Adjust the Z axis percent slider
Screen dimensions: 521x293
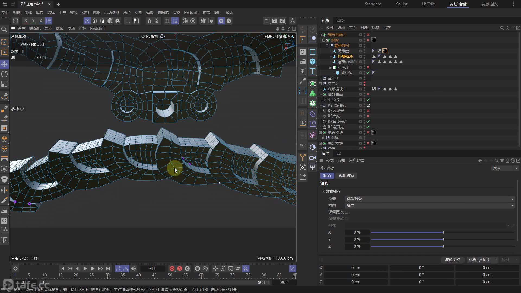(x=443, y=246)
